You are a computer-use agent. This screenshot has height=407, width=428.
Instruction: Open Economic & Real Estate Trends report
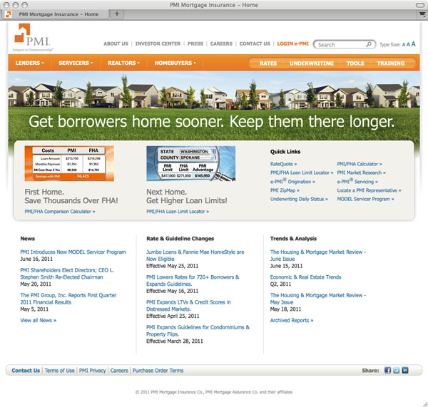tap(306, 277)
